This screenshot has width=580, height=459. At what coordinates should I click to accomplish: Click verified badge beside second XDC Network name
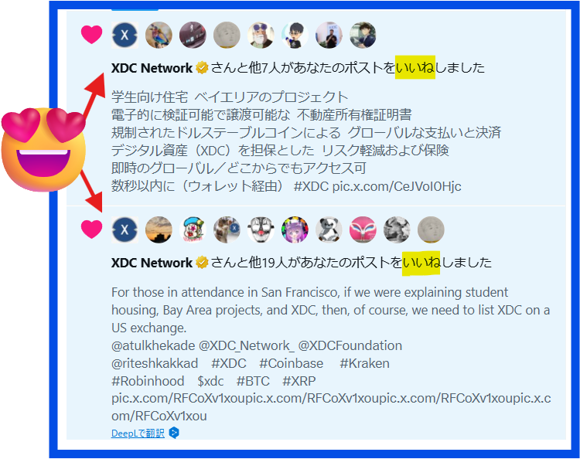[x=202, y=263]
